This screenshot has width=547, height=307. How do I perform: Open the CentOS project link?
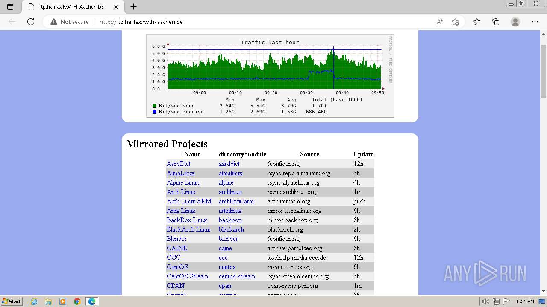(177, 267)
